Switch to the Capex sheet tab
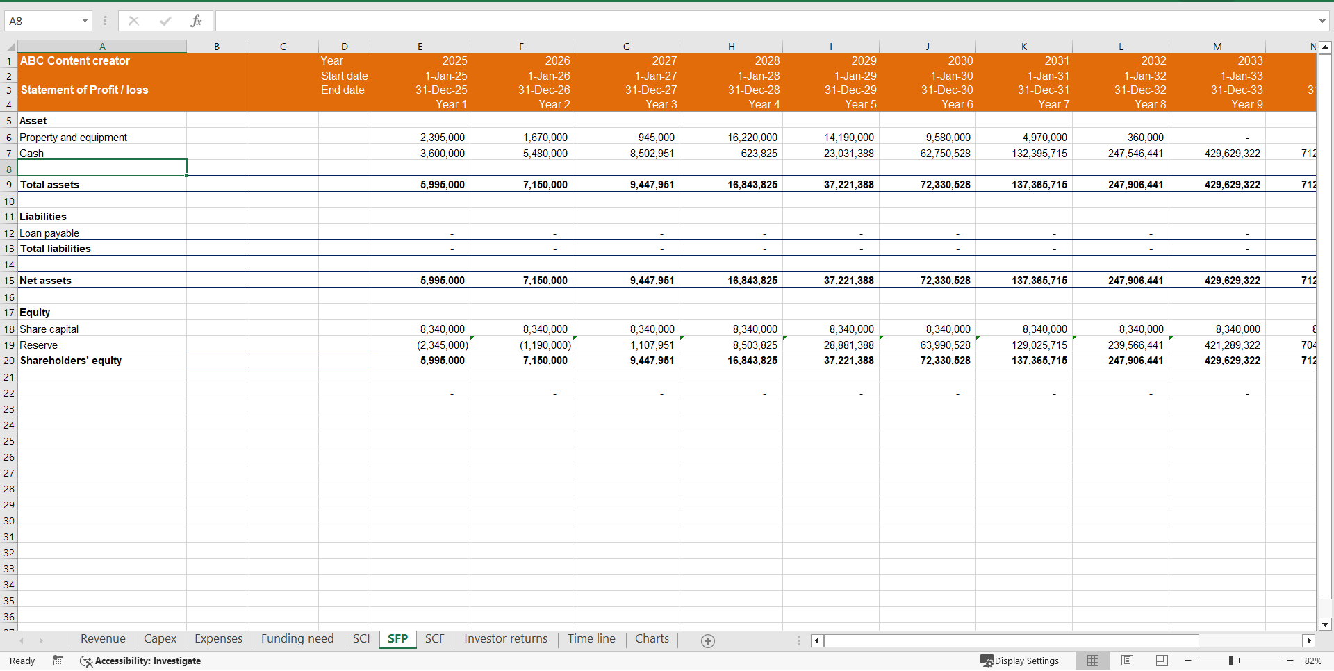The image size is (1334, 671). 160,639
